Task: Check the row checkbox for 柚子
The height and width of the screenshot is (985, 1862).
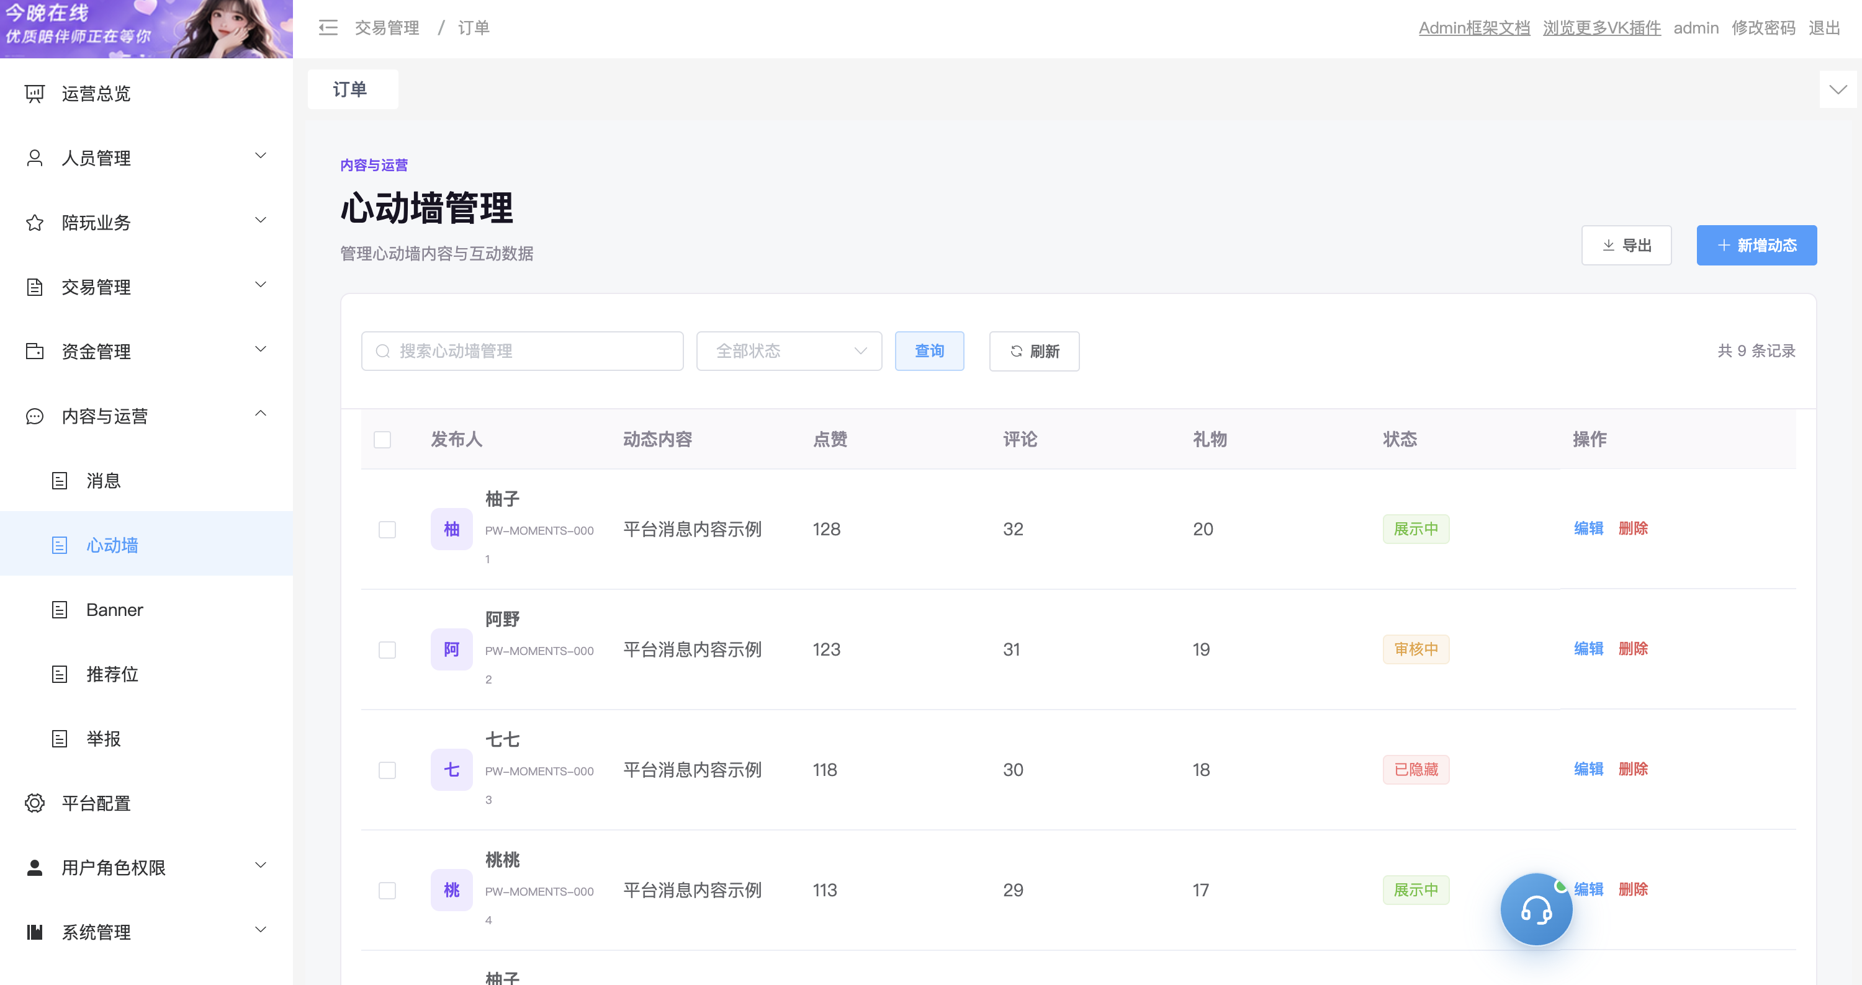Action: [387, 529]
